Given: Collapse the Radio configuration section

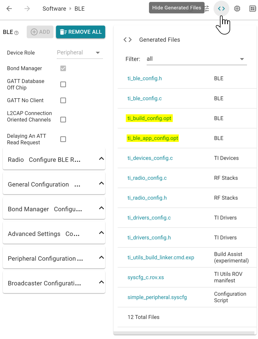Looking at the screenshot, I should pyautogui.click(x=101, y=159).
